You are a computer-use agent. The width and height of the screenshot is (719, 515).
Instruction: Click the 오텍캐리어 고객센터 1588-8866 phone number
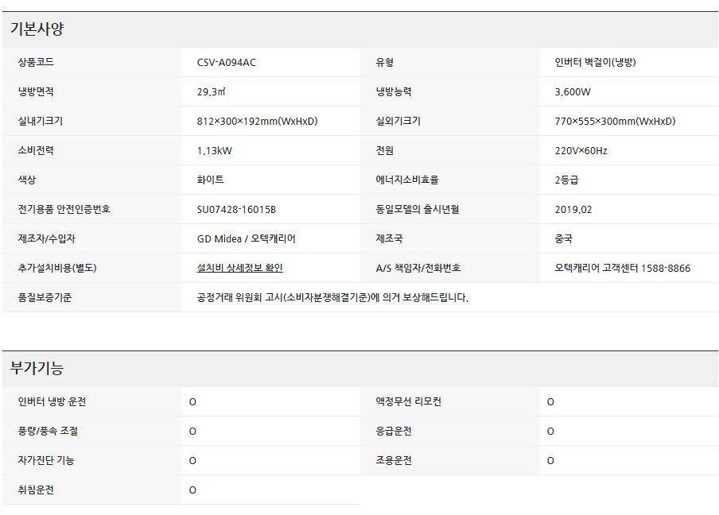[x=622, y=268]
